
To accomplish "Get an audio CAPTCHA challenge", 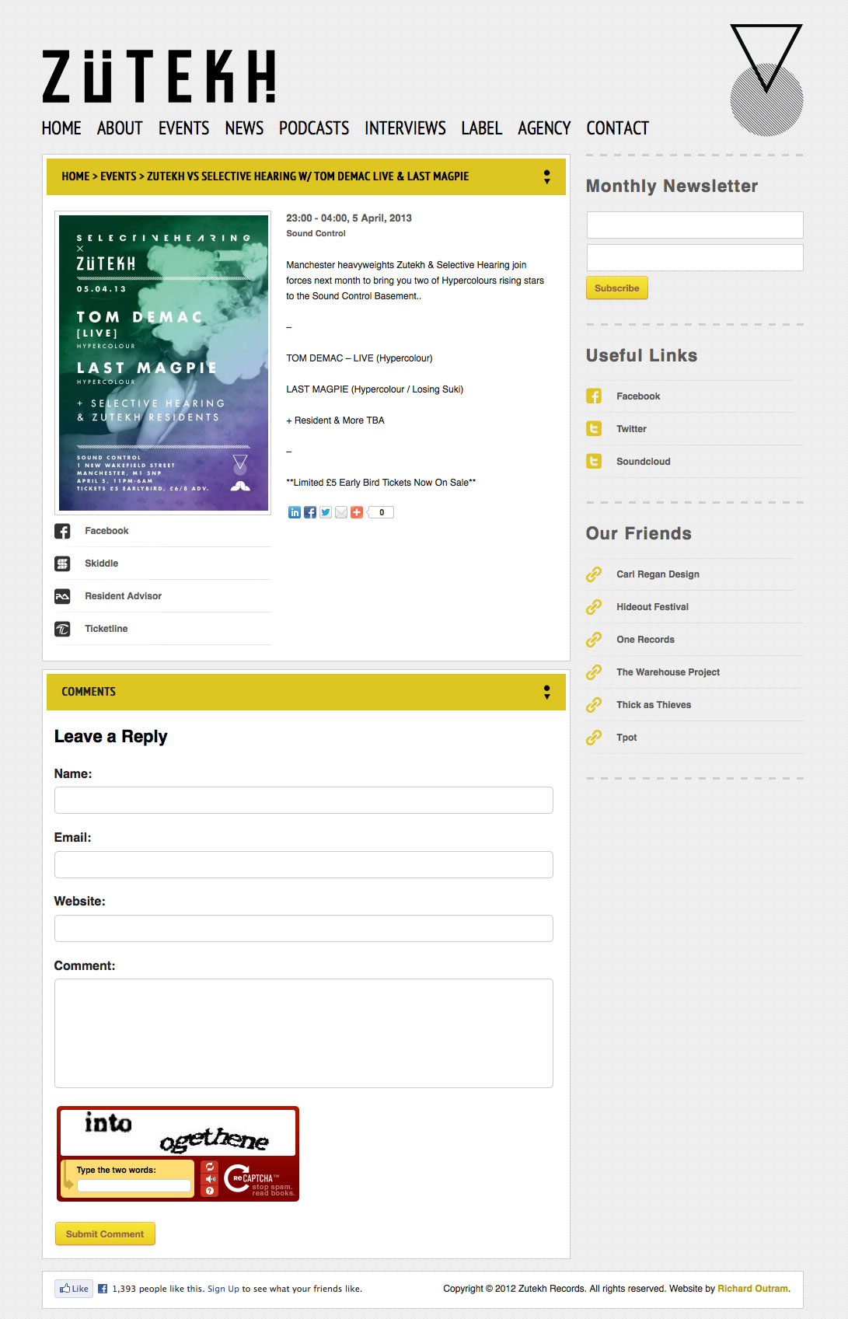I will (210, 1179).
